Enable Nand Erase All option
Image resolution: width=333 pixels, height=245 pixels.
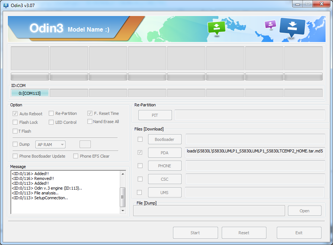[90, 122]
